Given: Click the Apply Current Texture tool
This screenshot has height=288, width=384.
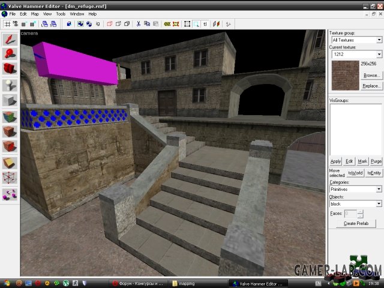Looking at the screenshot, I should coord(10,131).
